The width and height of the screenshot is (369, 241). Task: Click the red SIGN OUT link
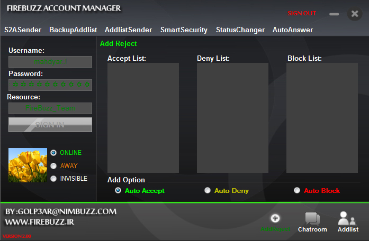[302, 13]
